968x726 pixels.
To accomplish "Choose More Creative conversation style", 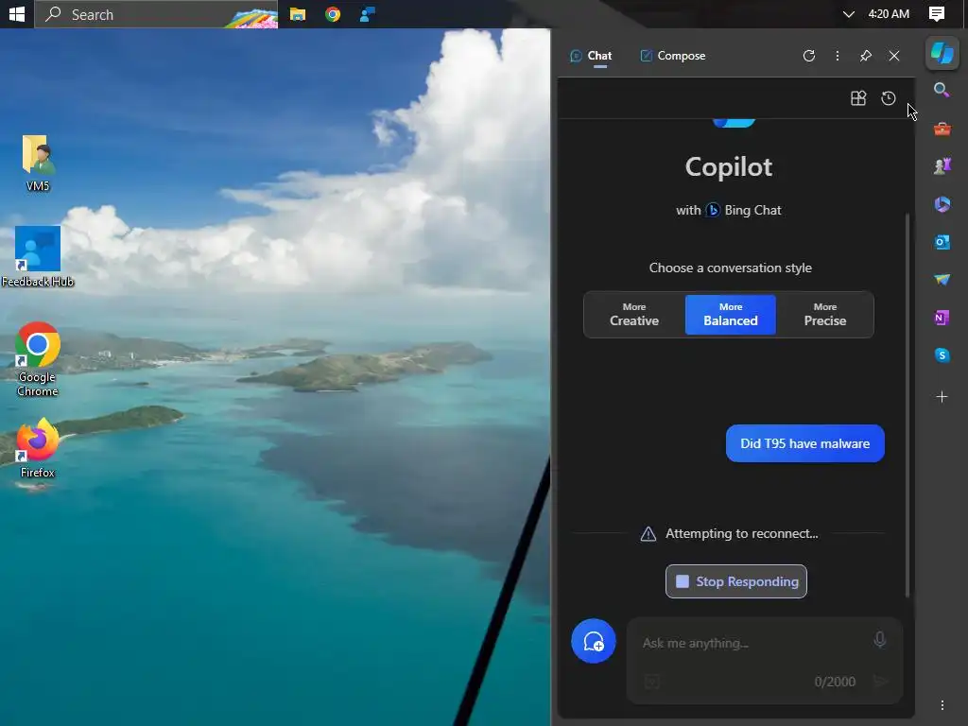I will (x=634, y=315).
